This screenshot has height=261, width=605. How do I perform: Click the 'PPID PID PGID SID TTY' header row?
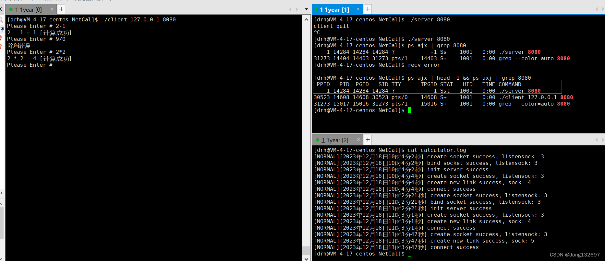419,85
